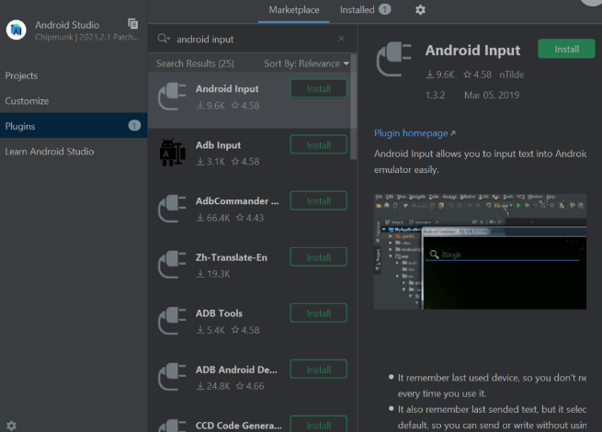Install the ADB Tools plugin
The image size is (602, 432).
tap(319, 313)
